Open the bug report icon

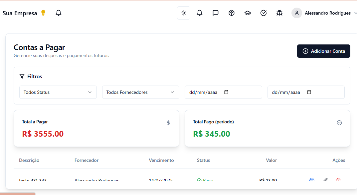pos(279,13)
